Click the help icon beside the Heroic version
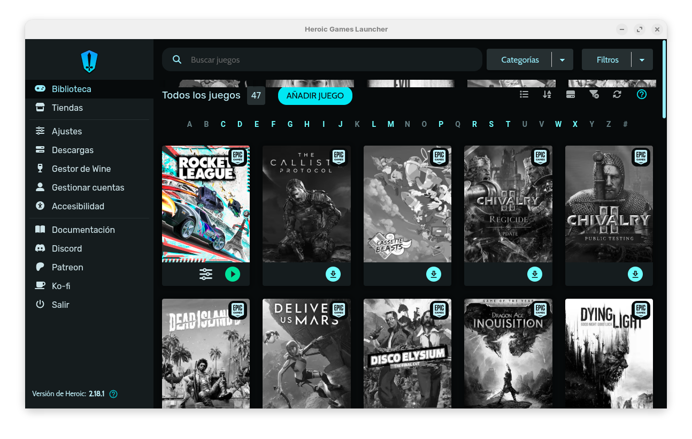The height and width of the screenshot is (439, 692). (x=113, y=394)
